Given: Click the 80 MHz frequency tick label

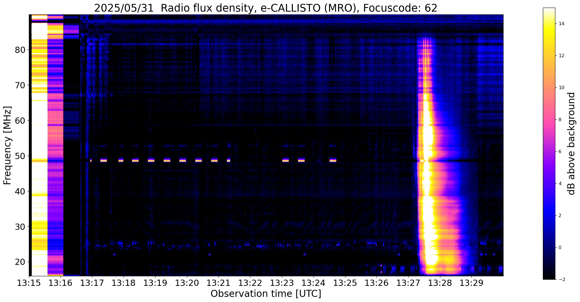Looking at the screenshot, I should (20, 50).
